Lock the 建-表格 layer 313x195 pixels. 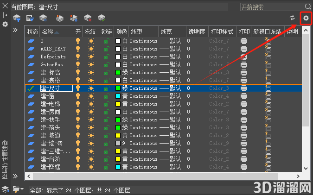coord(106,80)
